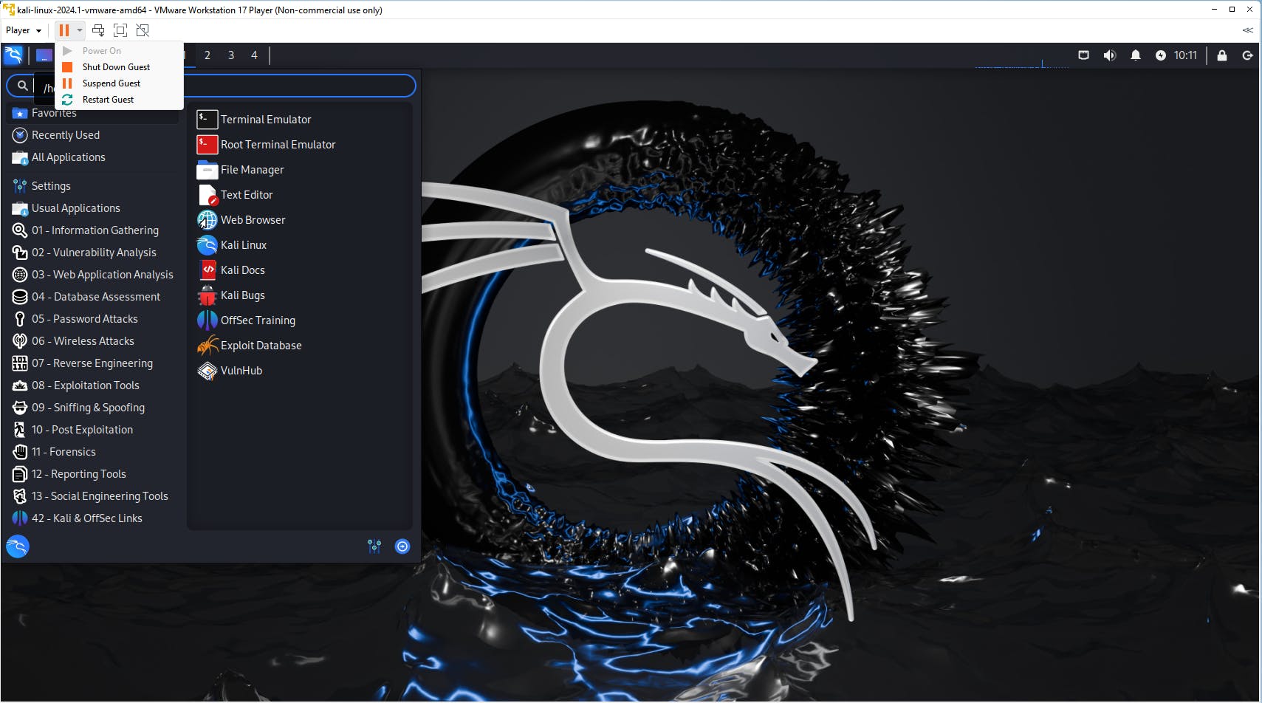Open 05 - Password Attacks category
The image size is (1262, 703).
click(x=93, y=319)
